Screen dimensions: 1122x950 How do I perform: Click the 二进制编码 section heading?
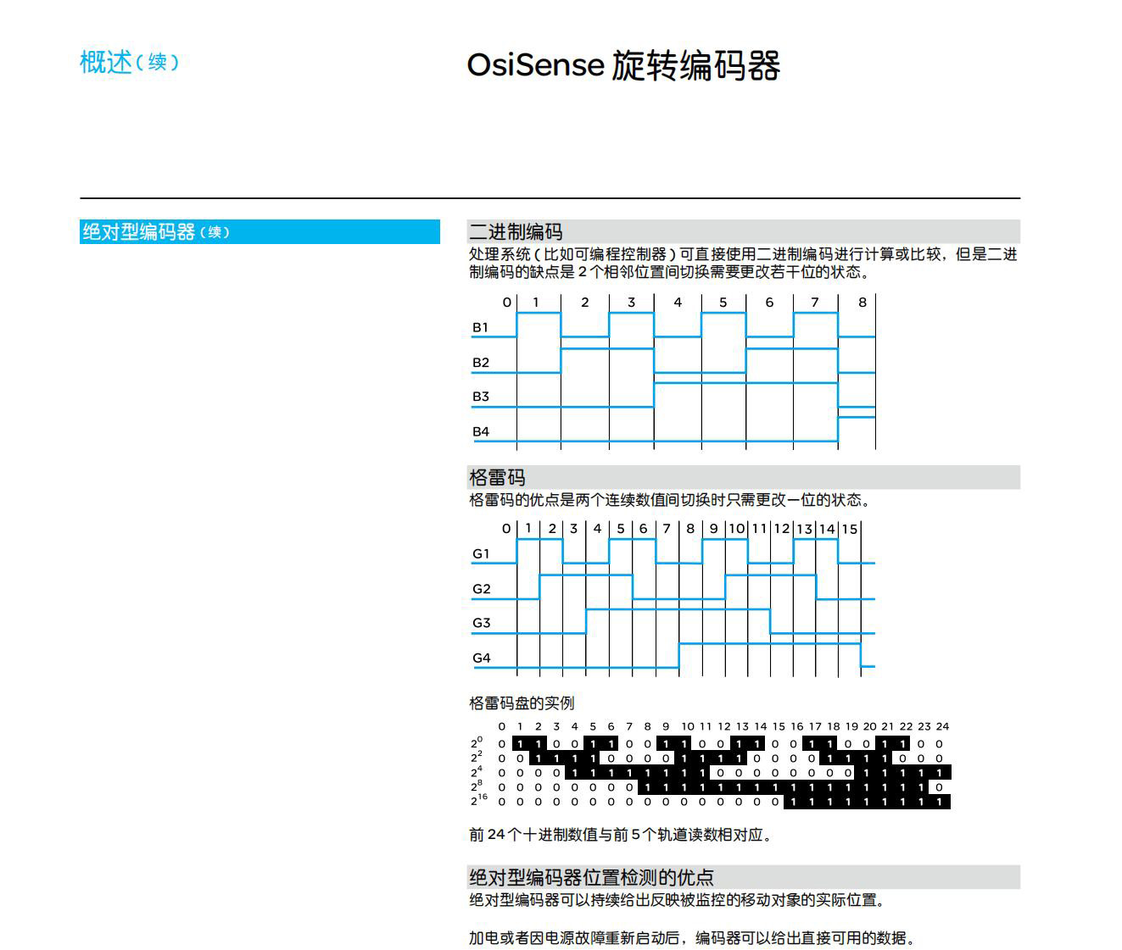516,231
